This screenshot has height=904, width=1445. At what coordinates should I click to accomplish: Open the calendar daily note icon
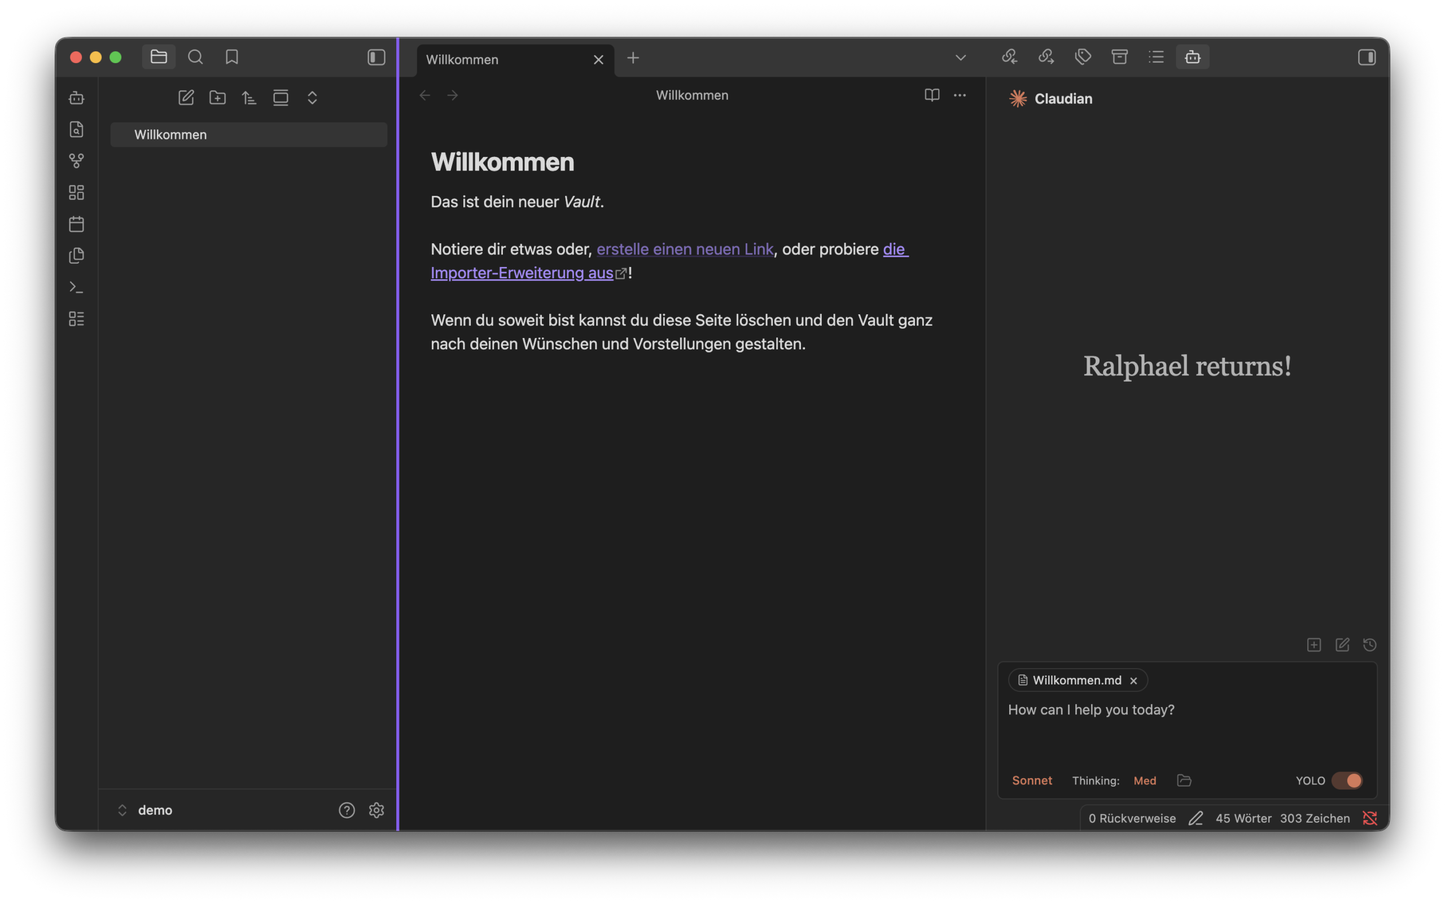point(77,223)
